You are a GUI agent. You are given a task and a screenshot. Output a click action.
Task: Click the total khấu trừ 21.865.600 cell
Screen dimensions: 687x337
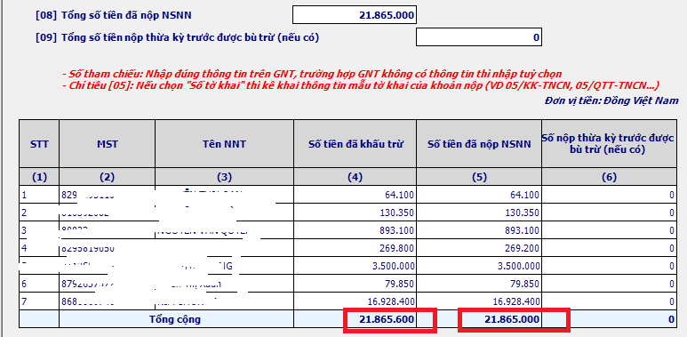[x=355, y=319]
